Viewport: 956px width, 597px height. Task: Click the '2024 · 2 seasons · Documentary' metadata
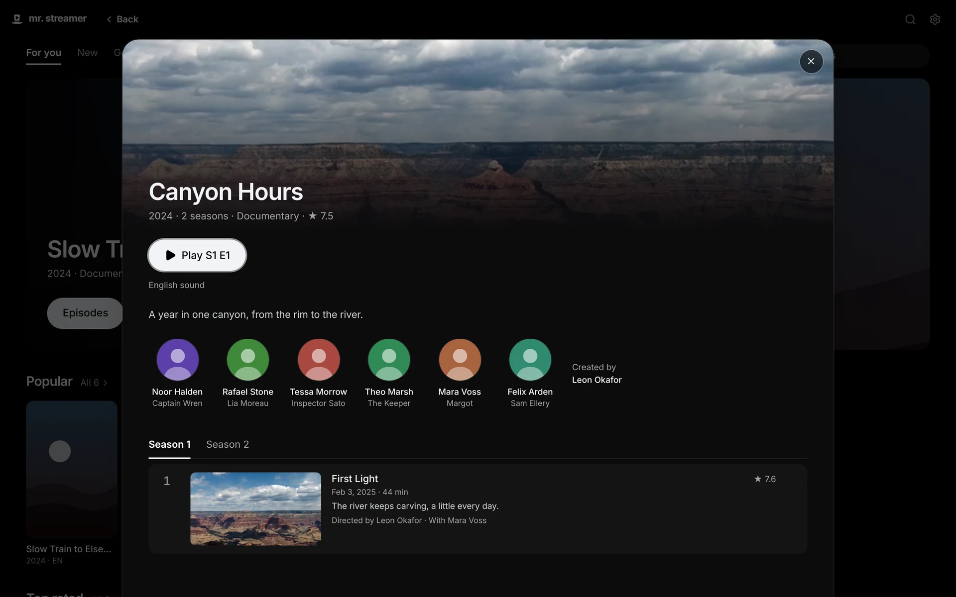coord(224,216)
